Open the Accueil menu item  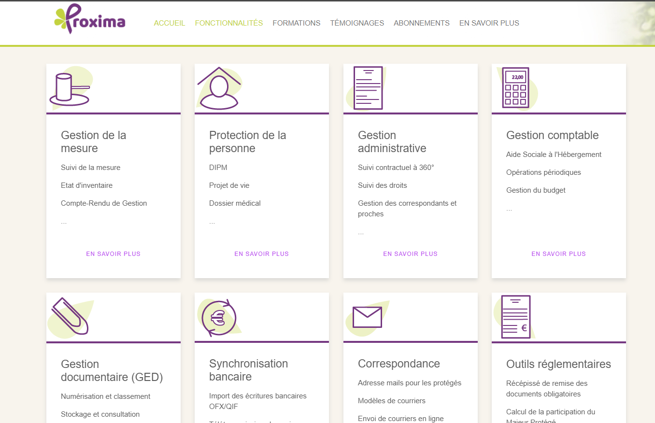(x=170, y=23)
